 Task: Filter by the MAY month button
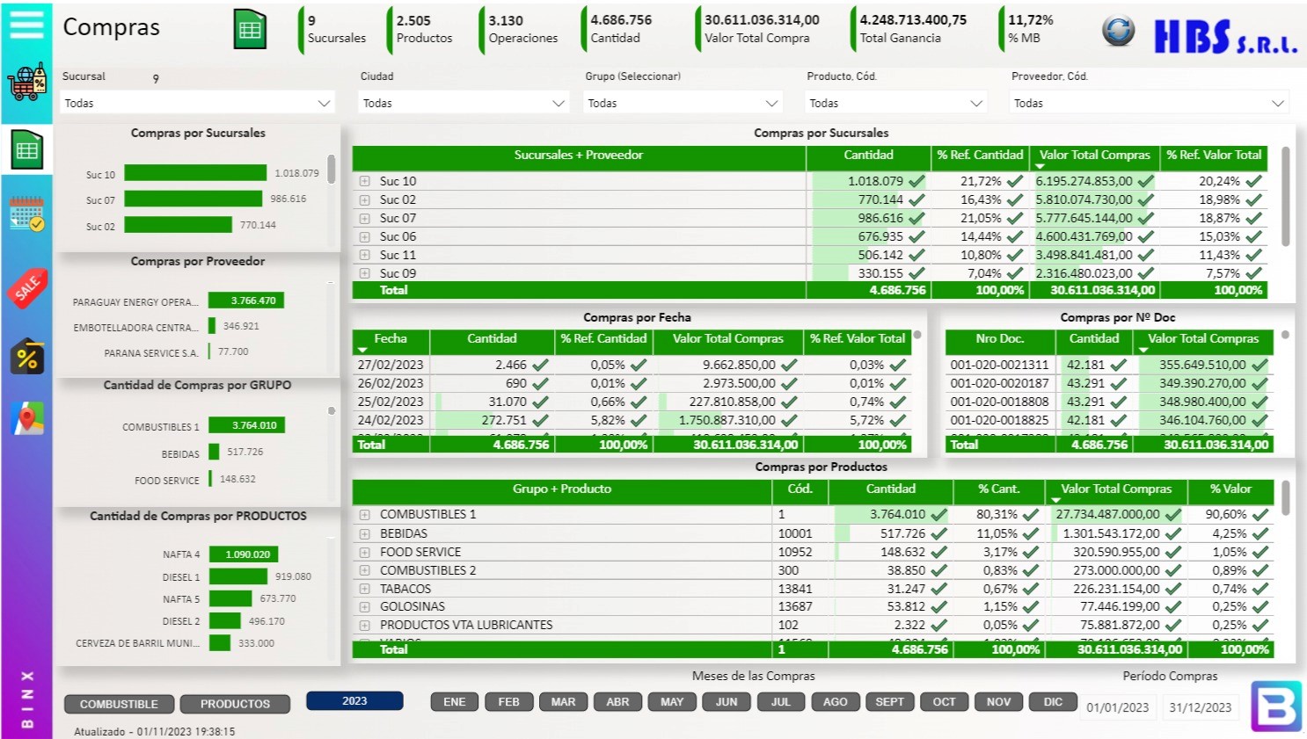[x=672, y=701]
